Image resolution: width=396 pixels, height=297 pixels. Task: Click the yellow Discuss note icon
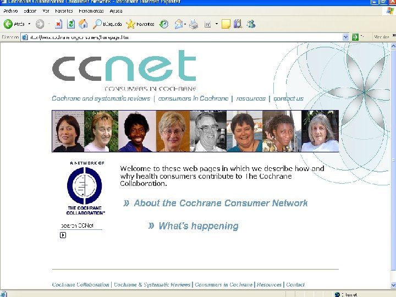coord(226,24)
